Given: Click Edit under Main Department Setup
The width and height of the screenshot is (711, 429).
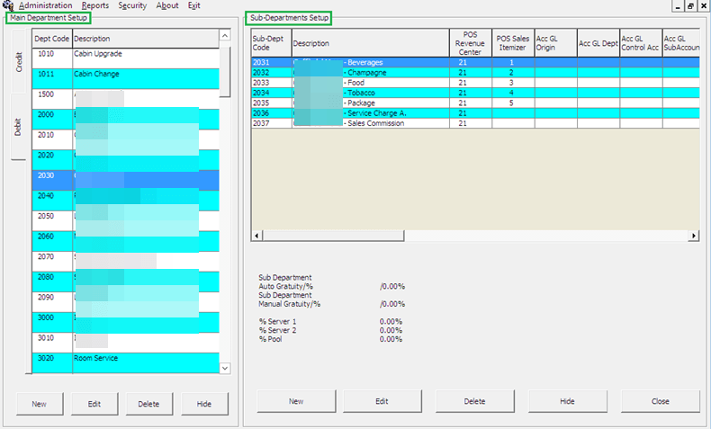Looking at the screenshot, I should pyautogui.click(x=94, y=404).
